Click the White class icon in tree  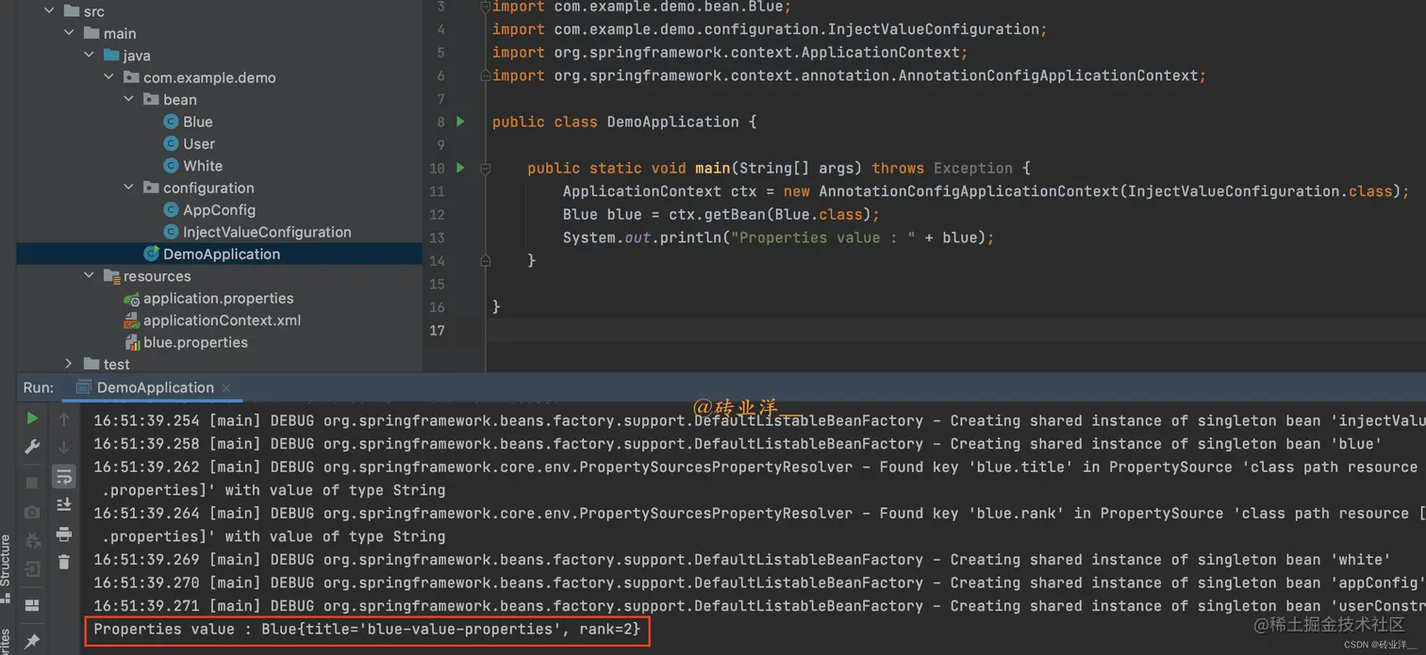click(171, 166)
